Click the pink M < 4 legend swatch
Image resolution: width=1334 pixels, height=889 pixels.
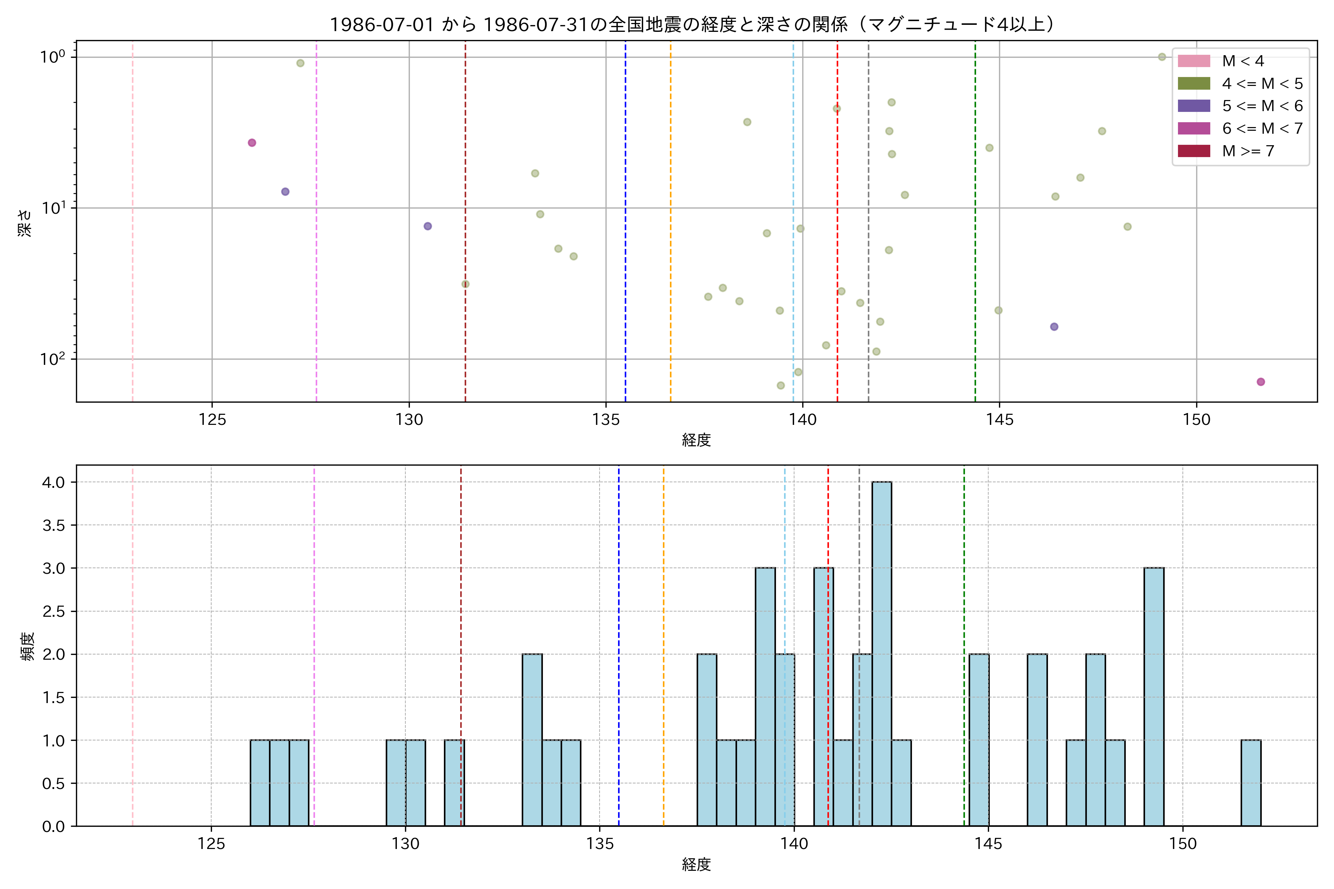[1193, 61]
